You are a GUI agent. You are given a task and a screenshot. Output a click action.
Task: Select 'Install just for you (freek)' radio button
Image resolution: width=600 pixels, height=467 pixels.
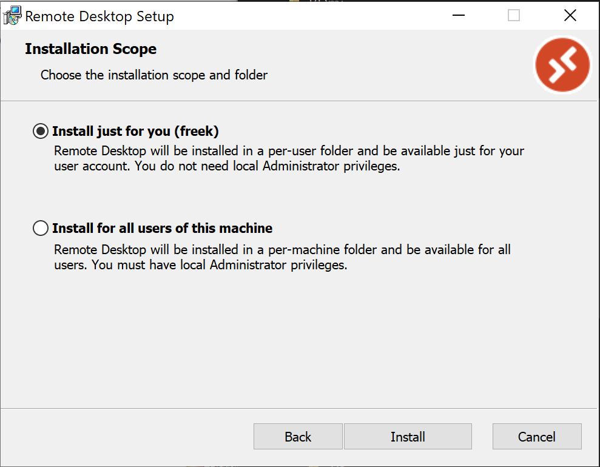click(x=40, y=131)
